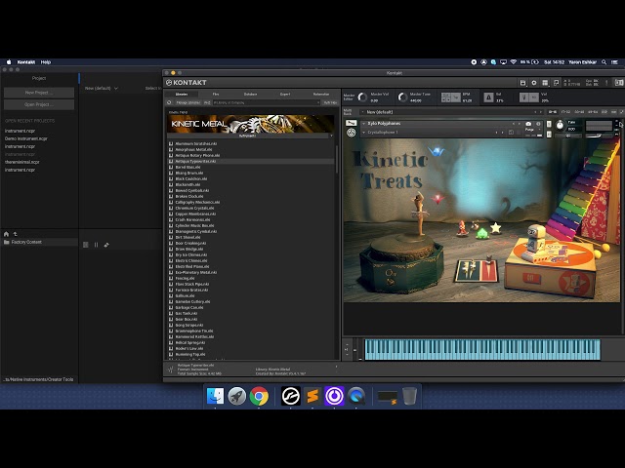The height and width of the screenshot is (468, 625).
Task: Open Finder from the dock
Action: click(x=215, y=396)
